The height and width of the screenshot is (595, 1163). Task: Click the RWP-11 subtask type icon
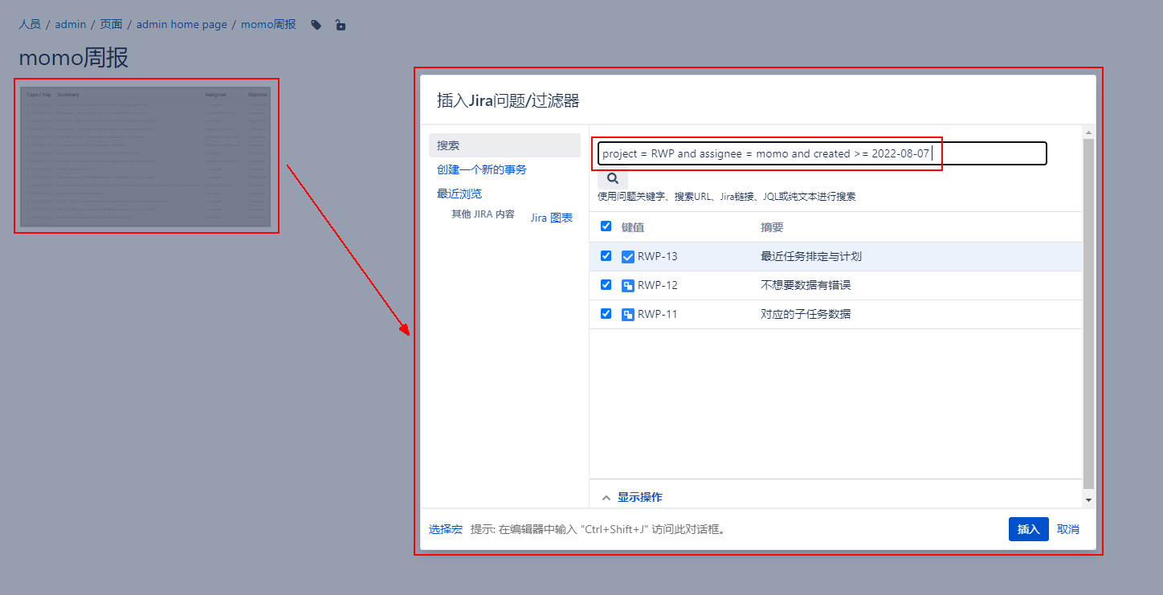pyautogui.click(x=628, y=315)
